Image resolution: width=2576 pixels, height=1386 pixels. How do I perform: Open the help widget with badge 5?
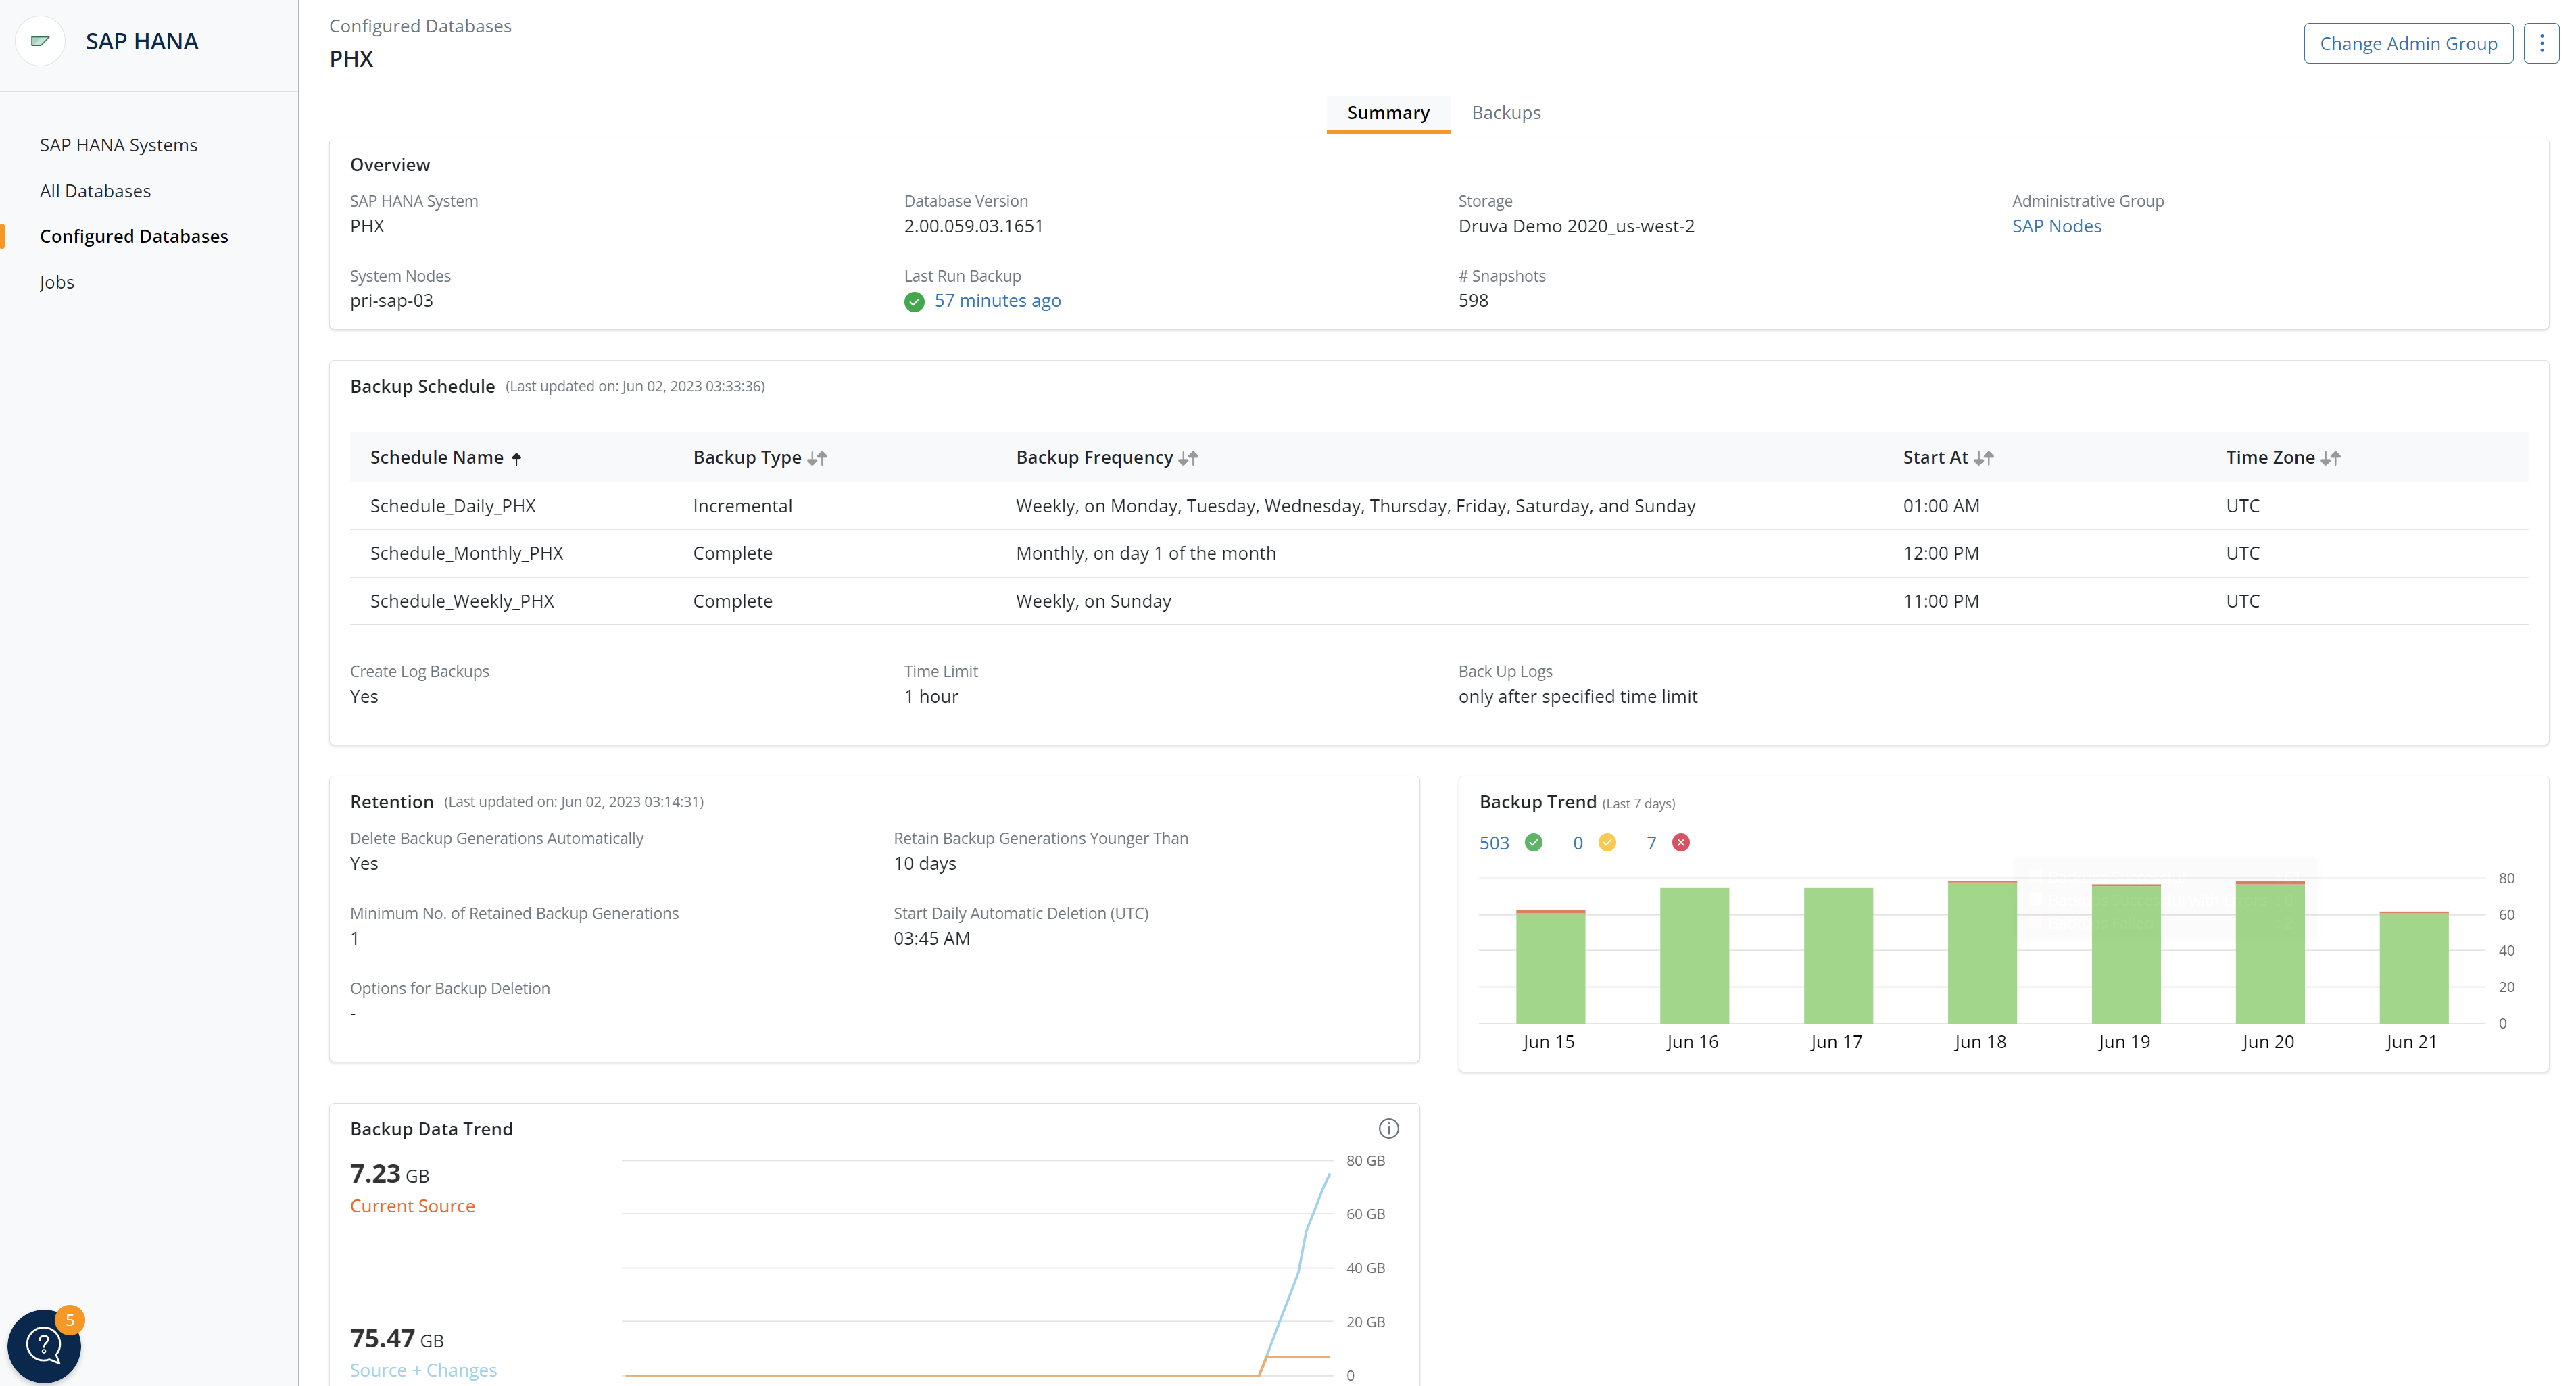tap(44, 1345)
